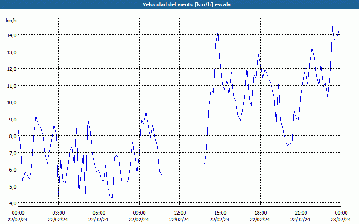Click the 'km/h' axis unit label
The height and width of the screenshot is (224, 359).
(x=11, y=21)
